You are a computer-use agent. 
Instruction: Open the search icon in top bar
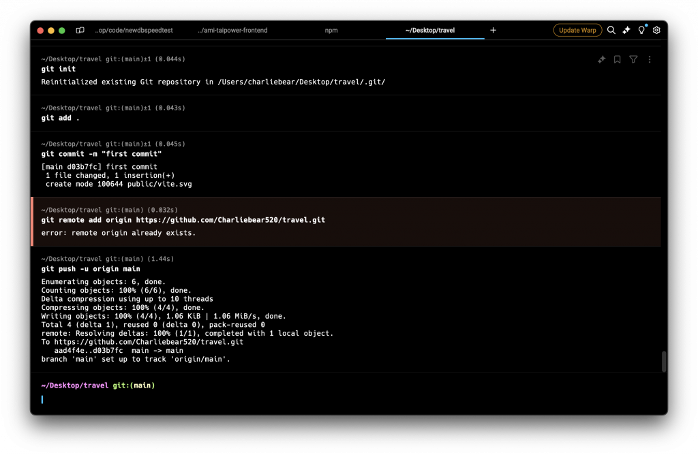coord(611,30)
